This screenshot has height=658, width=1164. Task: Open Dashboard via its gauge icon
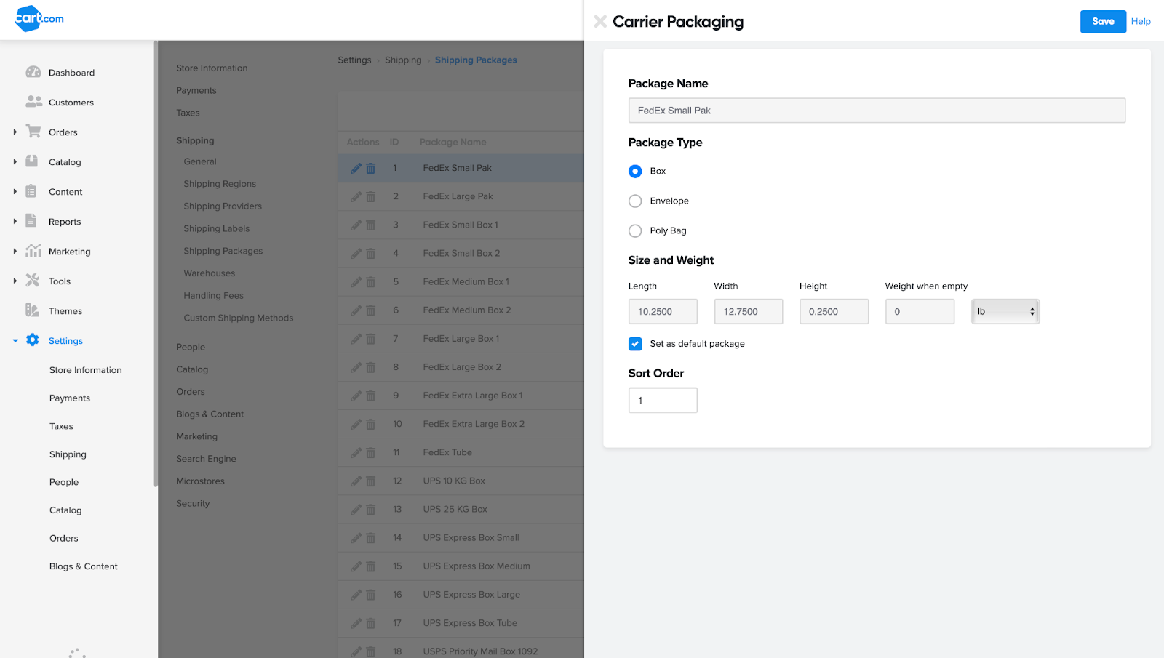click(33, 72)
